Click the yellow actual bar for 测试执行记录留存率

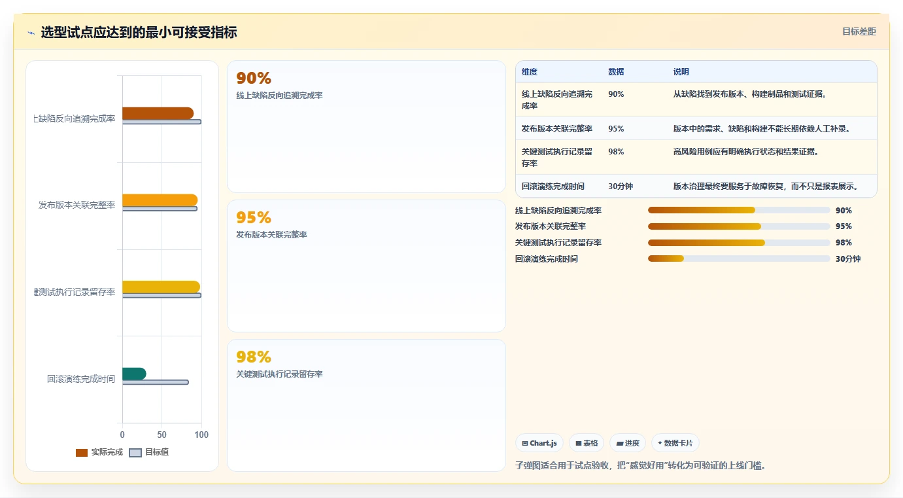pos(161,287)
